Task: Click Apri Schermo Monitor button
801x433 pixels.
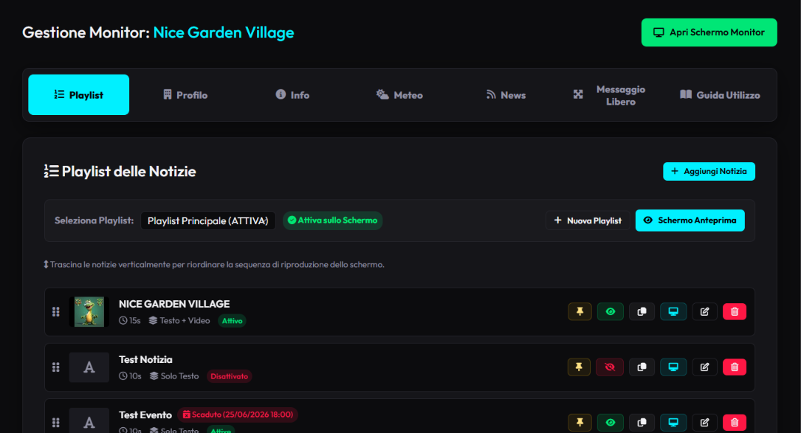Action: point(709,32)
